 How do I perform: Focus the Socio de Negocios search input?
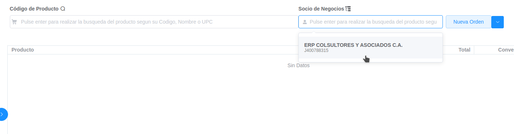click(x=371, y=22)
